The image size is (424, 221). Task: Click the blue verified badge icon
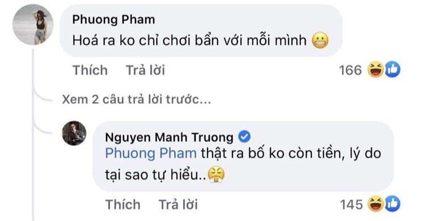(244, 137)
